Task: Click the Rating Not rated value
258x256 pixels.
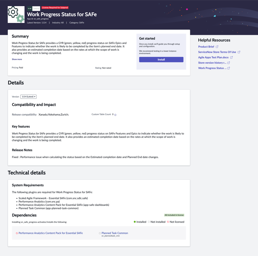Action: (x=106, y=68)
